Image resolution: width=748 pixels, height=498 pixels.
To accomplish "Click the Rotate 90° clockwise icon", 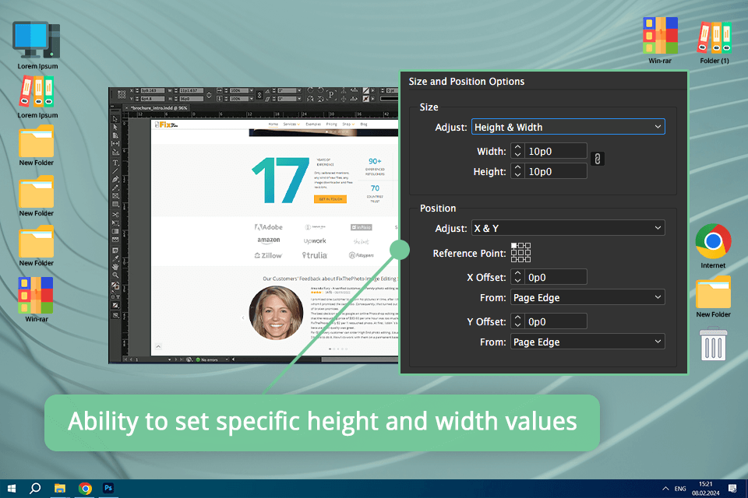I will pyautogui.click(x=310, y=90).
